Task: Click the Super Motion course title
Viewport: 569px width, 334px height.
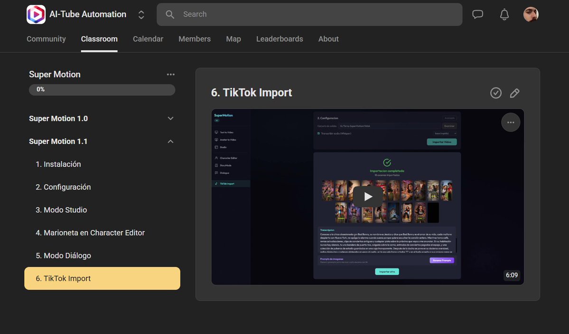Action: point(55,75)
